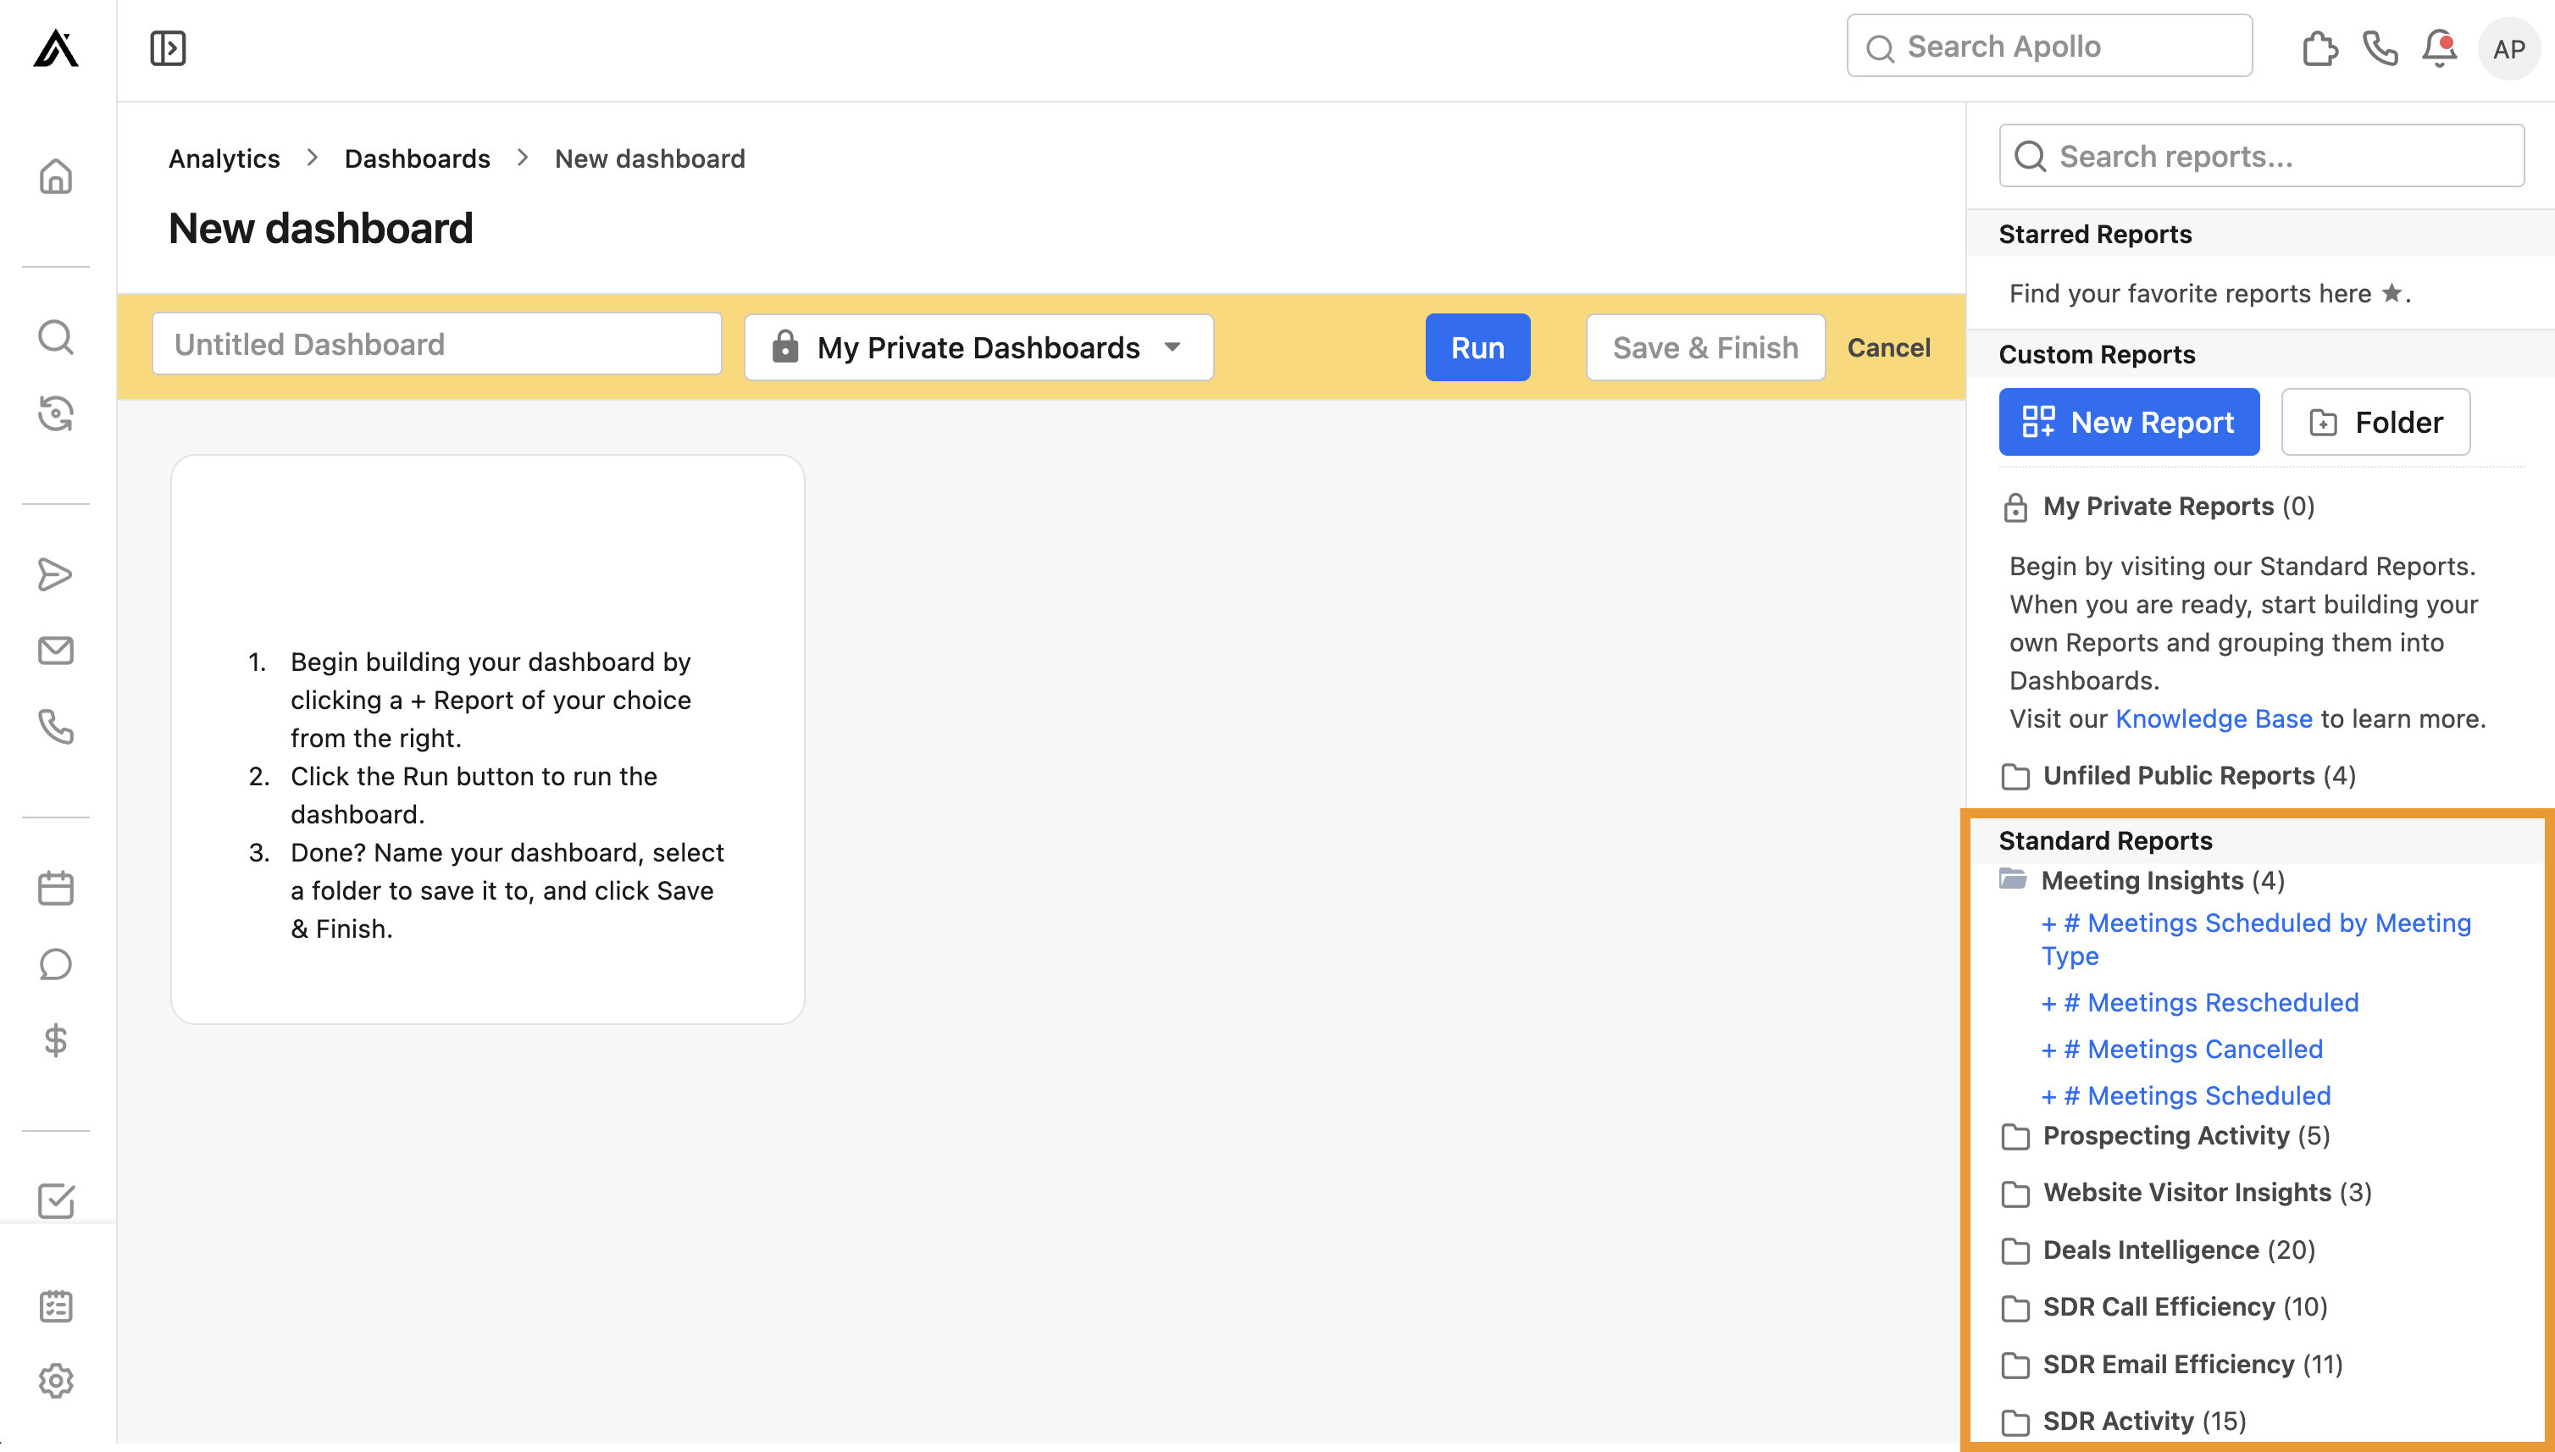This screenshot has width=2555, height=1452.
Task: Expand the SDR Email Efficiency folder
Action: pyautogui.click(x=2172, y=1364)
